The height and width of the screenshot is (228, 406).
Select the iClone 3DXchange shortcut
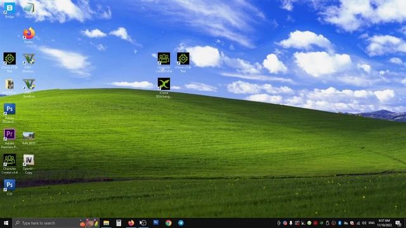tap(164, 87)
